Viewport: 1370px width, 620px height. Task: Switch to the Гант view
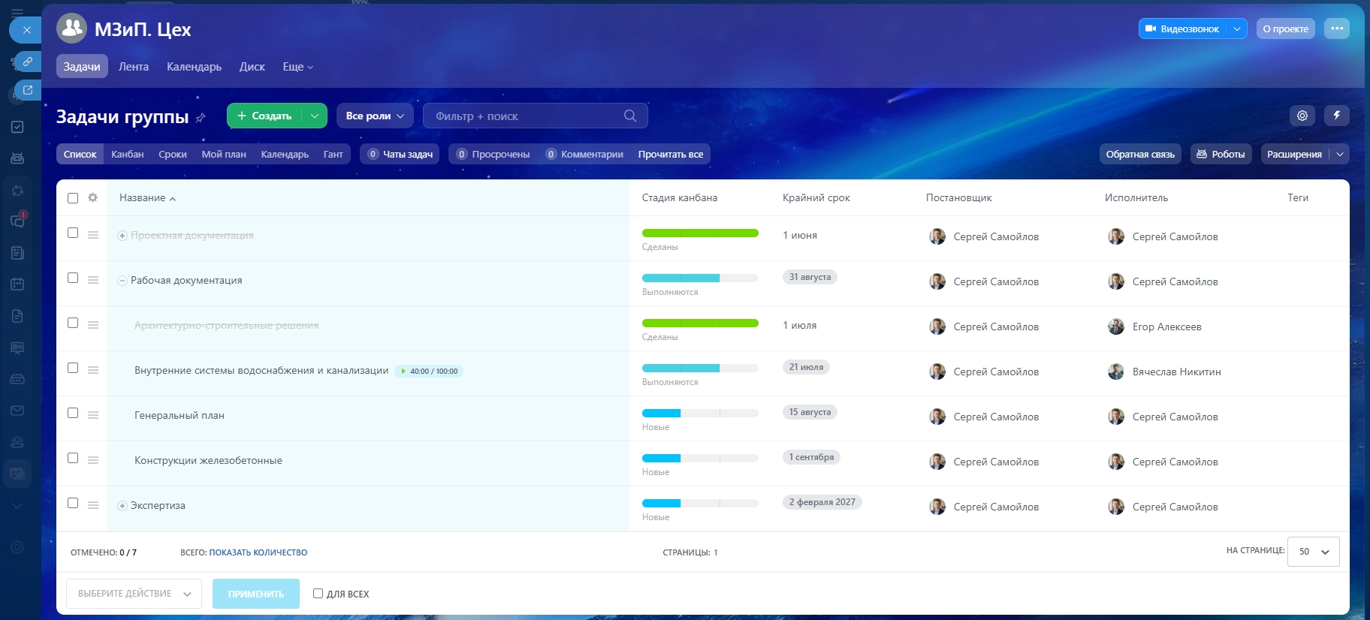[x=333, y=154]
